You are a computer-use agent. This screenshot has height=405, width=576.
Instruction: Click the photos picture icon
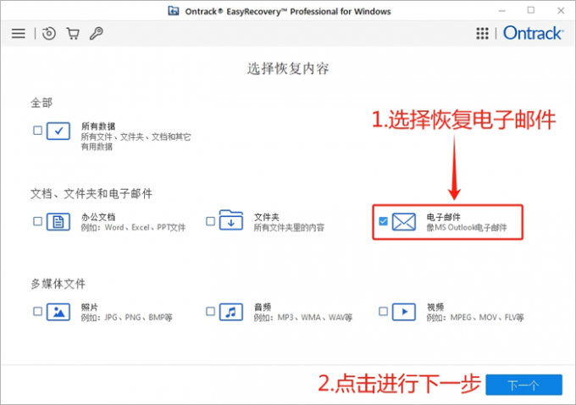(x=58, y=312)
